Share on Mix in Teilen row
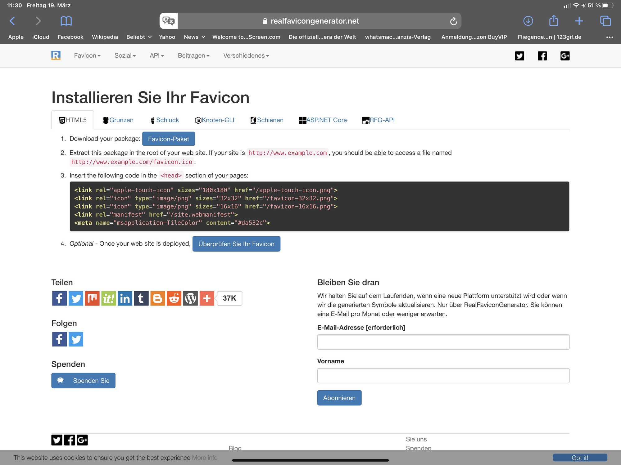 point(92,298)
